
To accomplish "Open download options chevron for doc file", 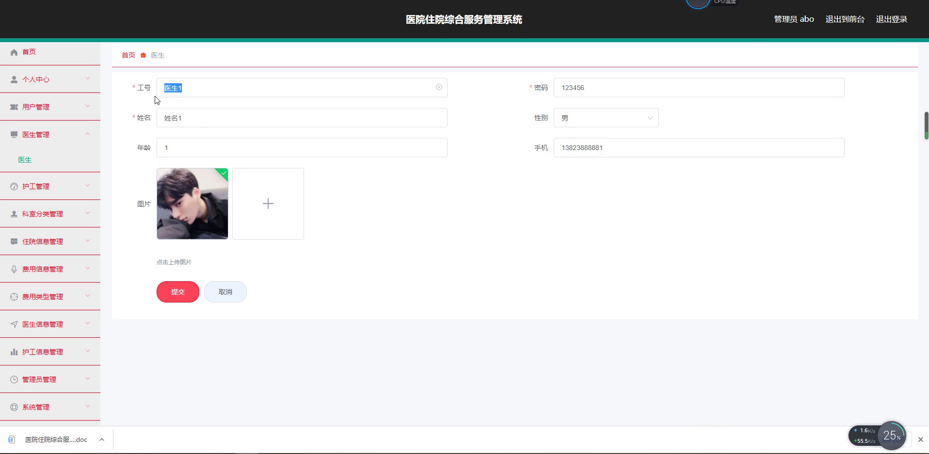I will tap(102, 439).
